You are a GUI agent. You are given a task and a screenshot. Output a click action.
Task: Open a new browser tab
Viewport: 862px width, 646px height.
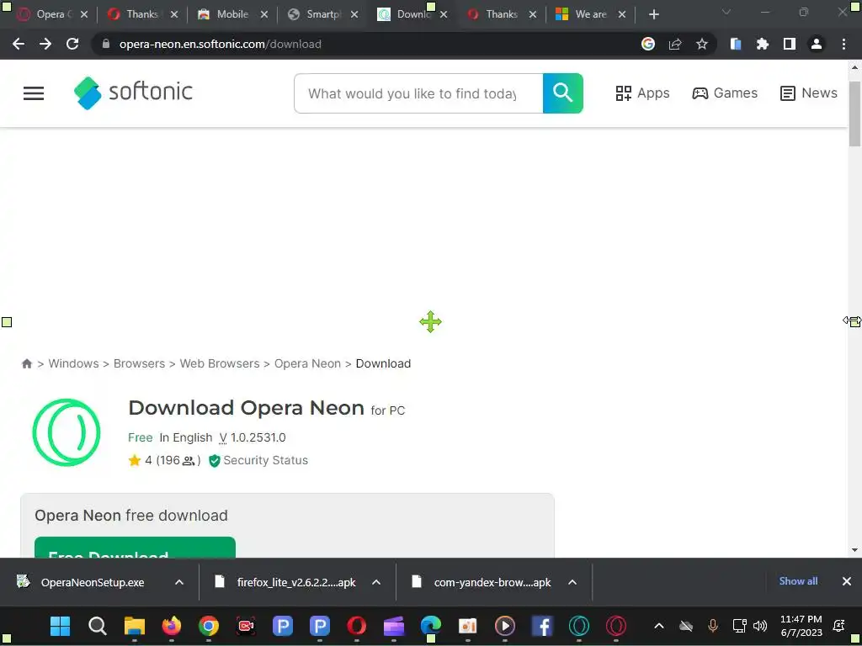point(653,15)
